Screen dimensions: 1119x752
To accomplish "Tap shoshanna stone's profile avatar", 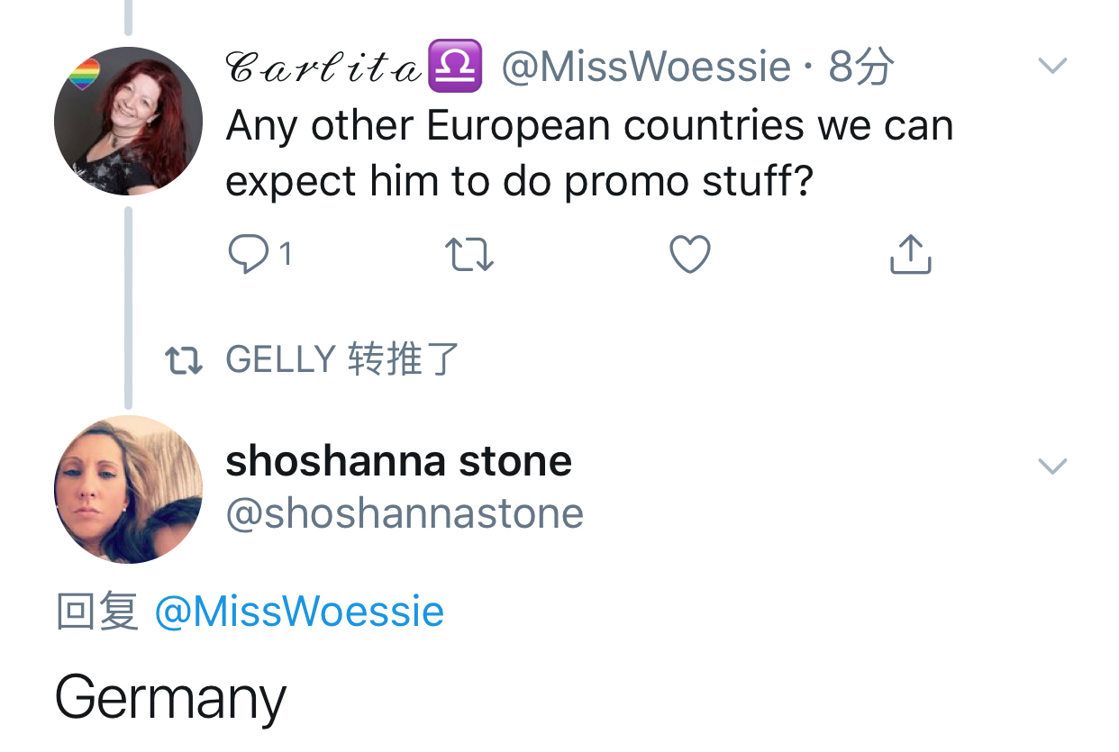I will click(x=128, y=489).
